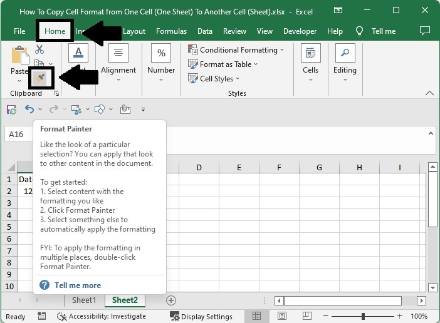Click the Undo arrow in quick access toolbar
This screenshot has width=440, height=323.
pos(29,109)
